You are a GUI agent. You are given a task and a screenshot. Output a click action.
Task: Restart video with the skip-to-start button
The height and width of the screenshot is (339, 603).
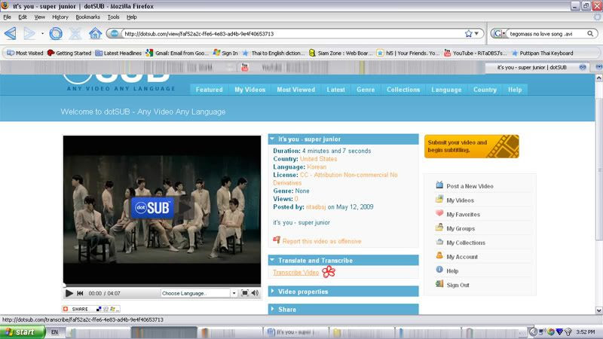(x=80, y=293)
